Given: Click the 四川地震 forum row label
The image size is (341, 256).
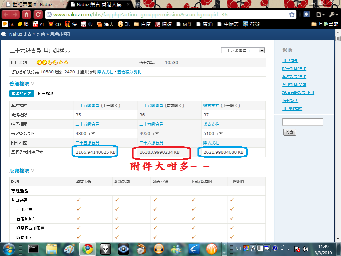Looking at the screenshot, I should pyautogui.click(x=24, y=209).
